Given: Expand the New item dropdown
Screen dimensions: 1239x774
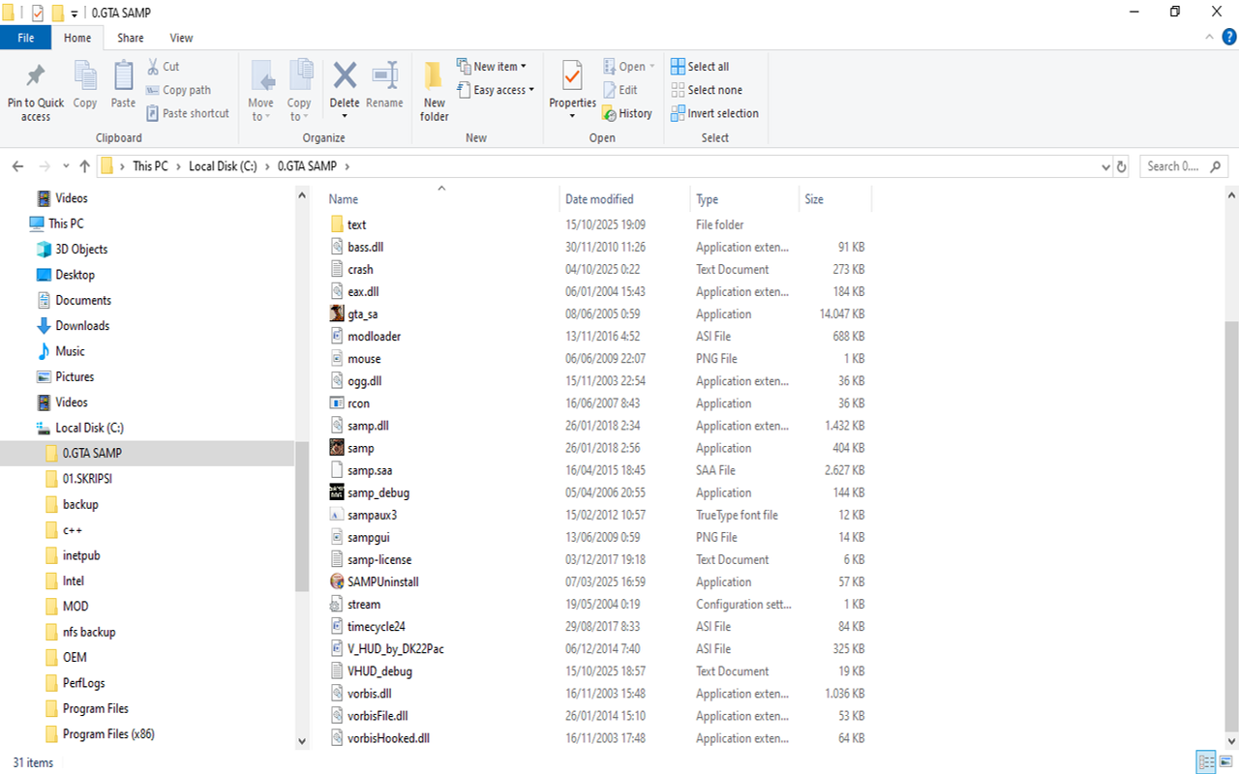Looking at the screenshot, I should point(492,67).
